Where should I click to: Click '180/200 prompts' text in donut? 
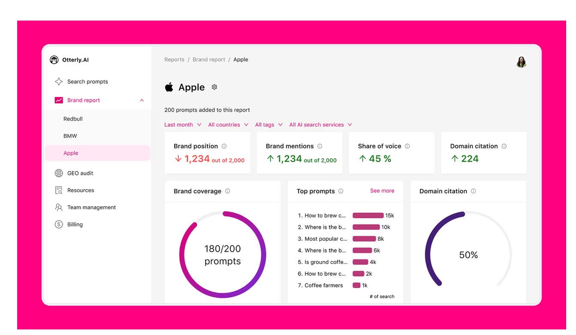pos(223,255)
